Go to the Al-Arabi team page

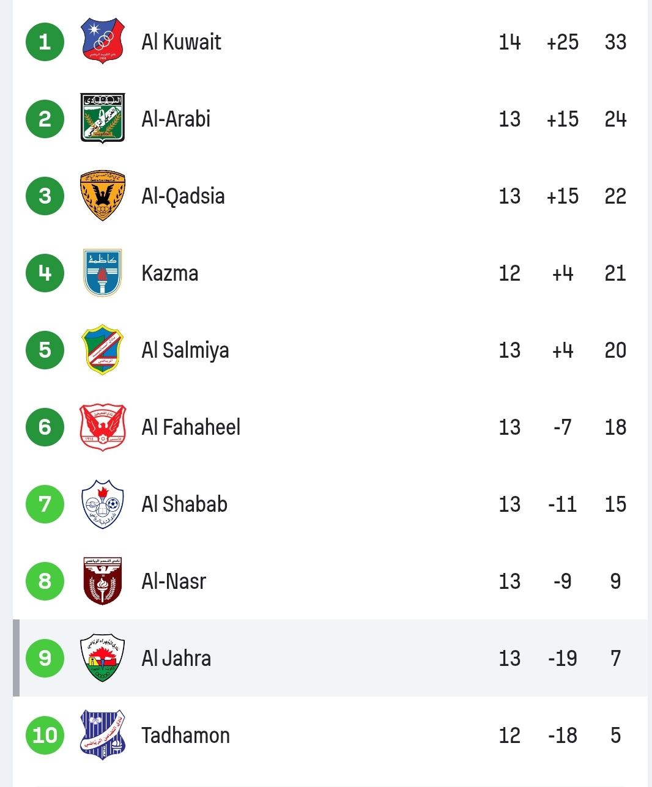click(x=176, y=119)
